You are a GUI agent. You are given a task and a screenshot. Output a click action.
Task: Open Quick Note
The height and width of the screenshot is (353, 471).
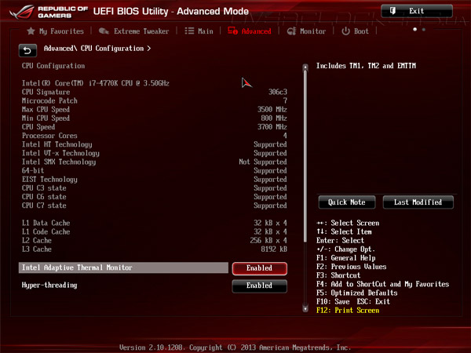pyautogui.click(x=347, y=202)
